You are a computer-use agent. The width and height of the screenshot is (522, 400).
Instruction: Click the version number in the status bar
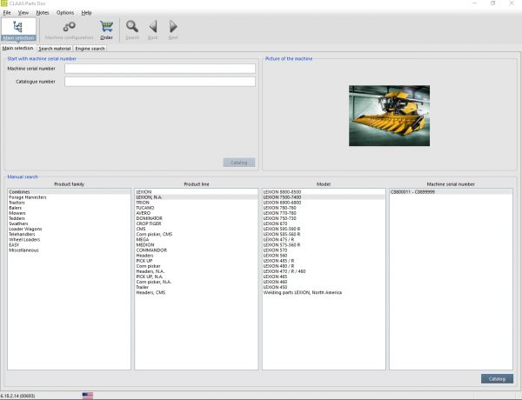[17, 396]
